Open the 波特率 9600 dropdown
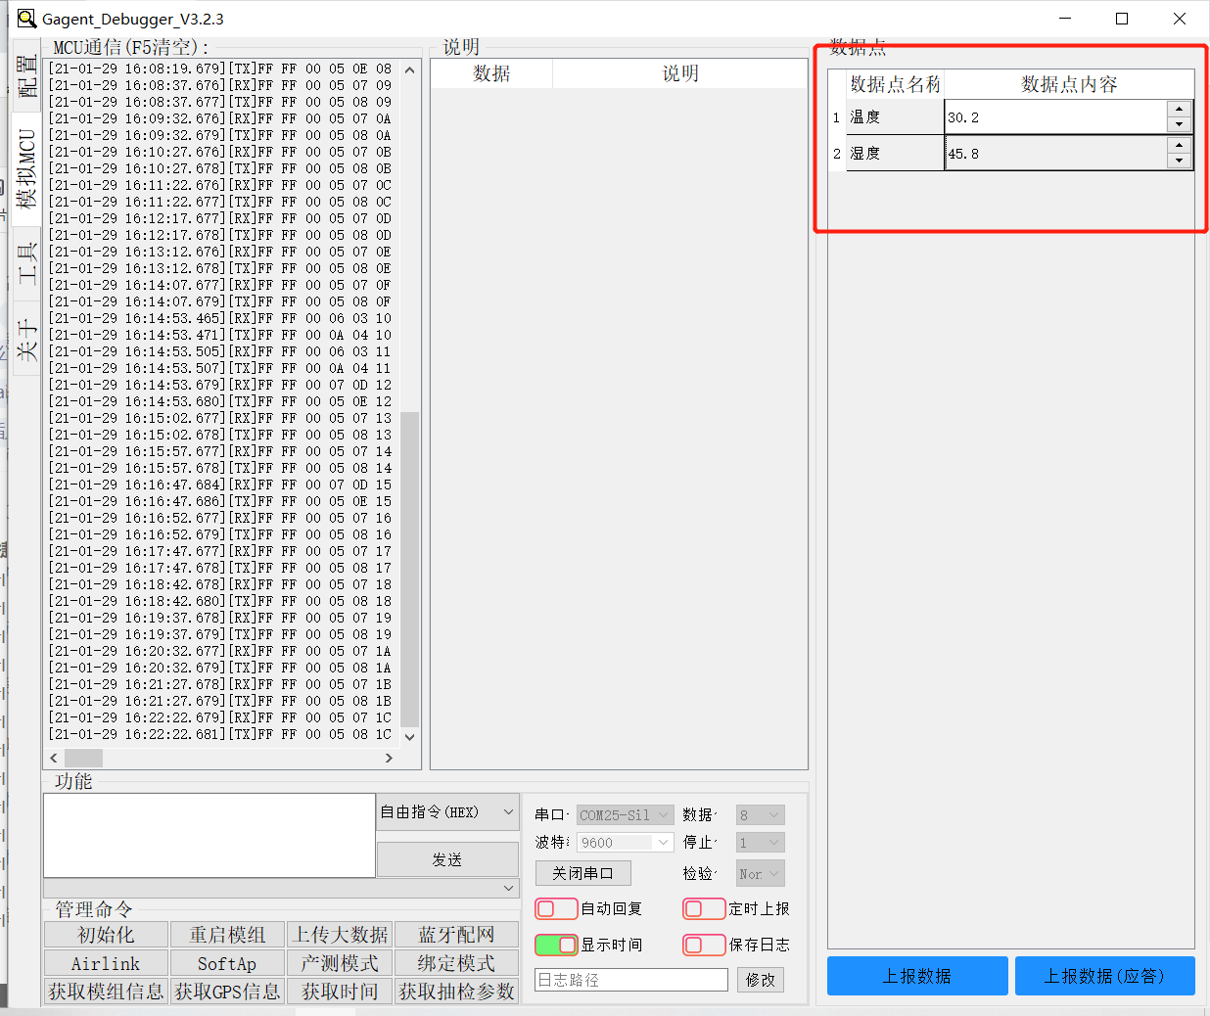This screenshot has width=1210, height=1016. tap(625, 842)
